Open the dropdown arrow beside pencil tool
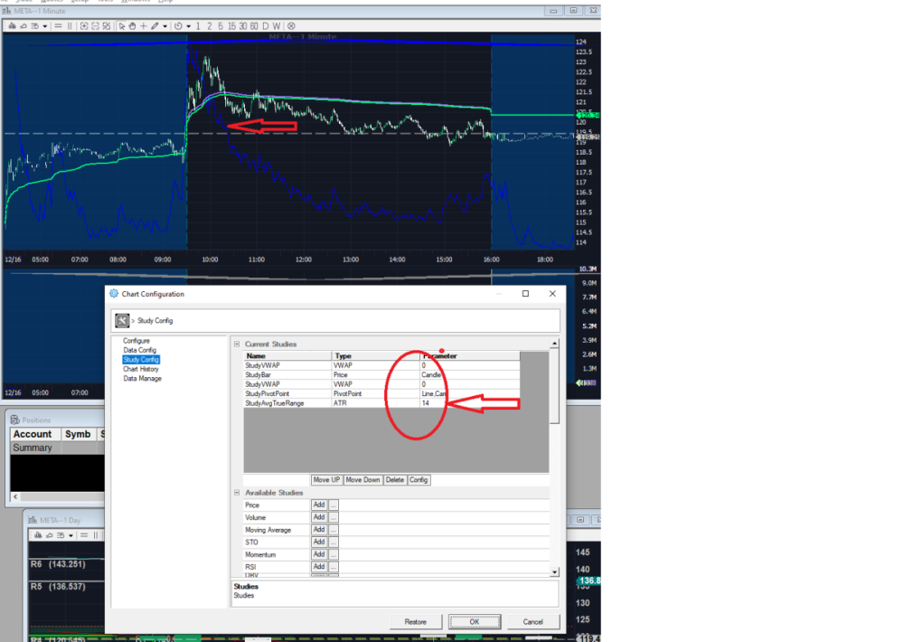The height and width of the screenshot is (642, 904). coord(164,26)
